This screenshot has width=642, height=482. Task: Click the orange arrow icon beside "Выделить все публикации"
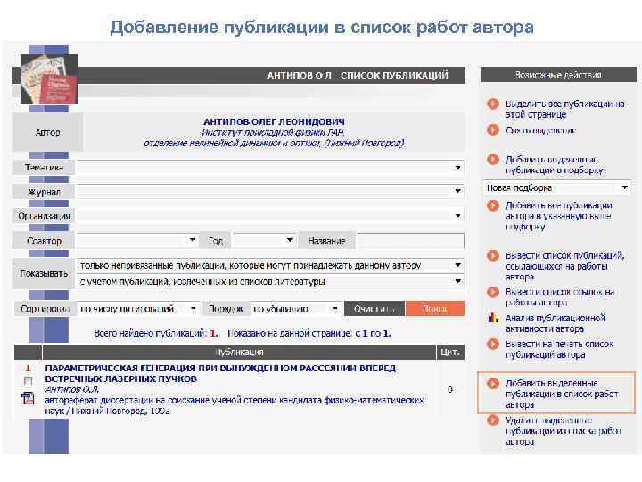click(492, 104)
